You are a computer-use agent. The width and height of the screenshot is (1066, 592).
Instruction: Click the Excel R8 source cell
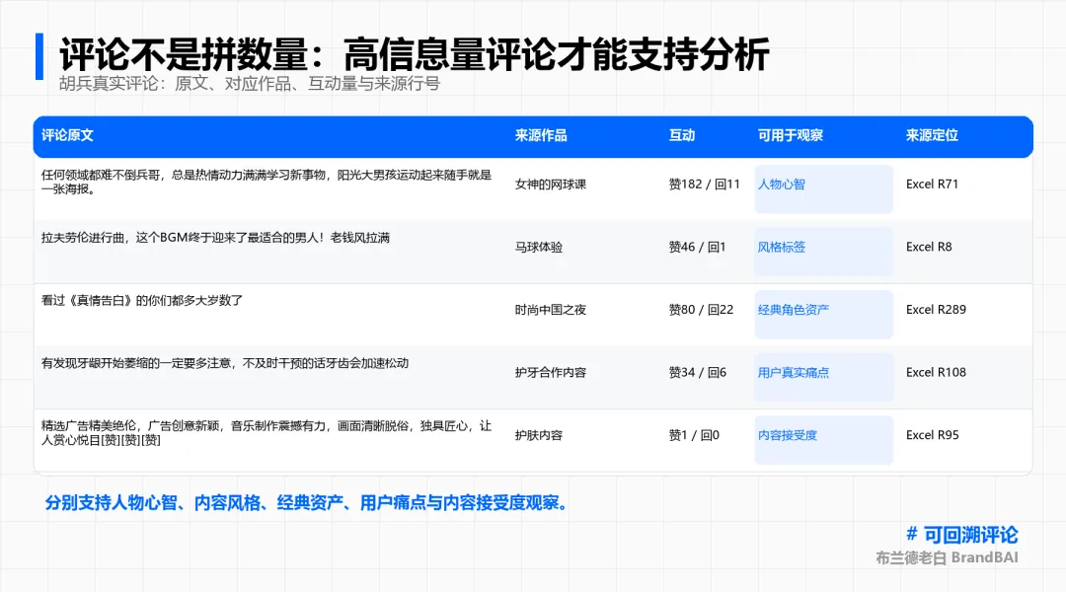tap(929, 247)
